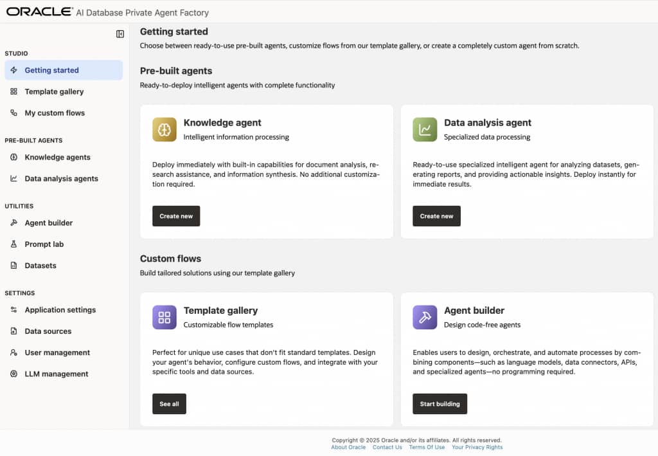The image size is (658, 456).
Task: Click the Agent builder hammer card icon
Action: [x=425, y=317]
